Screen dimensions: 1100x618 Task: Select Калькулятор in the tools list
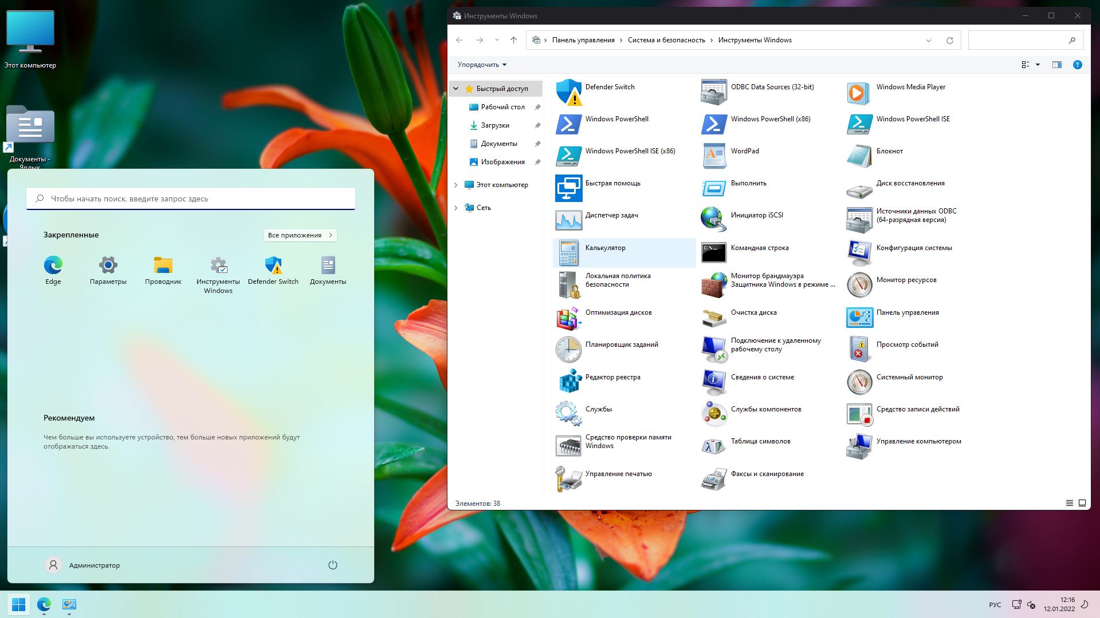click(x=624, y=252)
